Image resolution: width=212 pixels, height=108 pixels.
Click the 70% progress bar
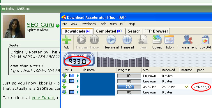click(129, 87)
